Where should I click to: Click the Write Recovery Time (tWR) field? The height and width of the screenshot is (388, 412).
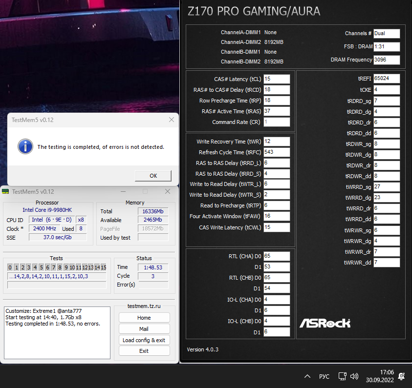[x=277, y=142]
